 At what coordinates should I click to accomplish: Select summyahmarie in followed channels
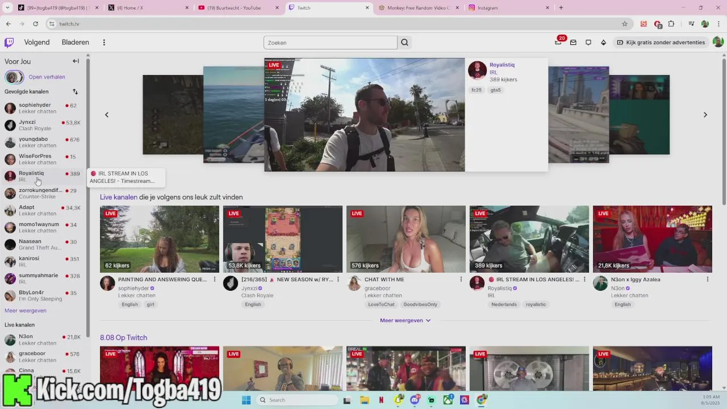[43, 278]
